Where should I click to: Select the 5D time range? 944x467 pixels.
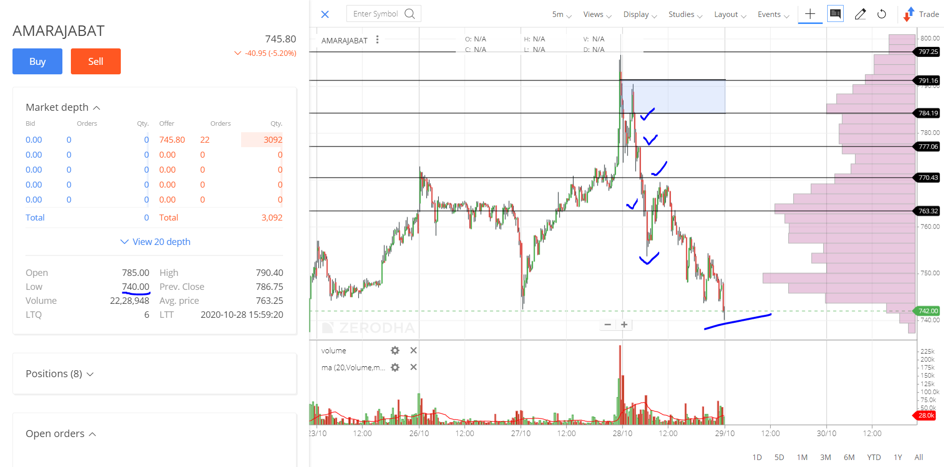tap(779, 457)
